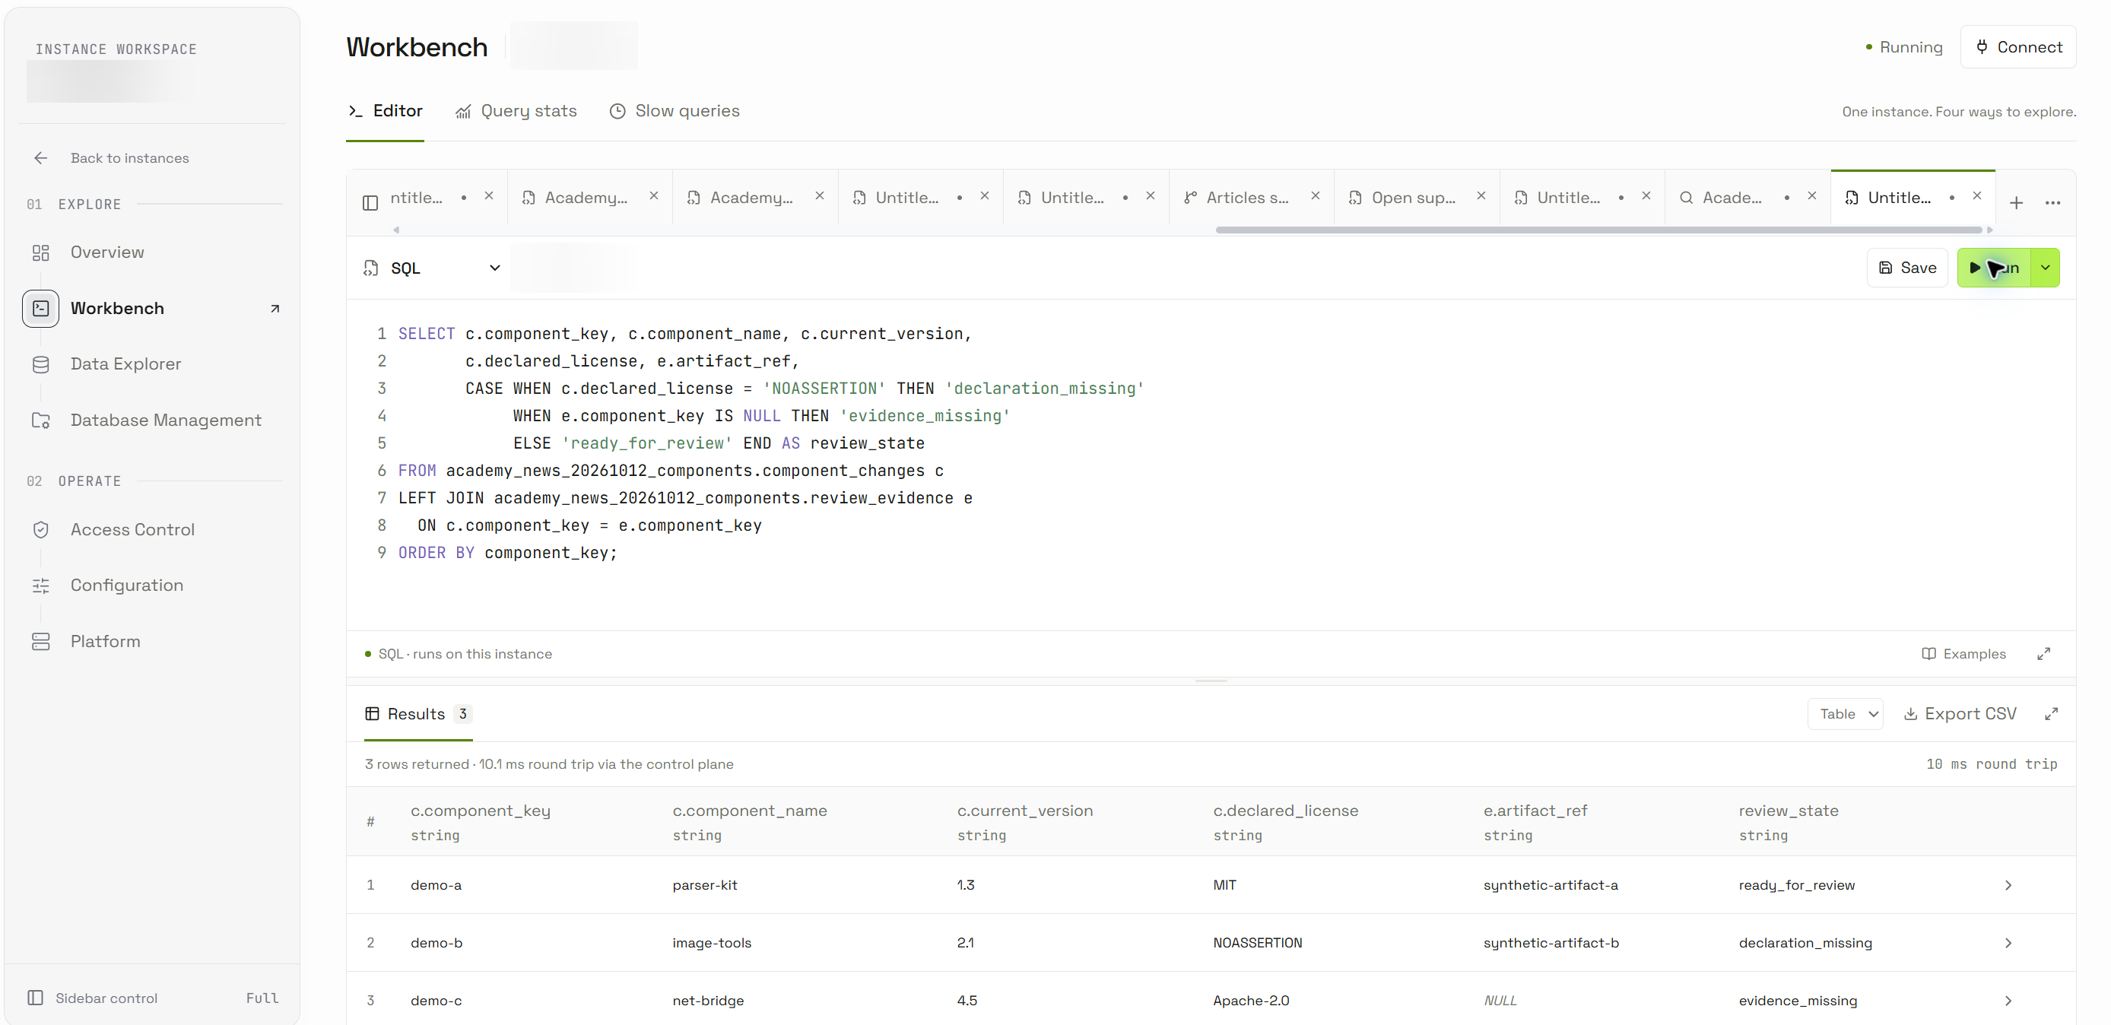This screenshot has width=2111, height=1025.
Task: Open Database Management section
Action: (x=166, y=420)
